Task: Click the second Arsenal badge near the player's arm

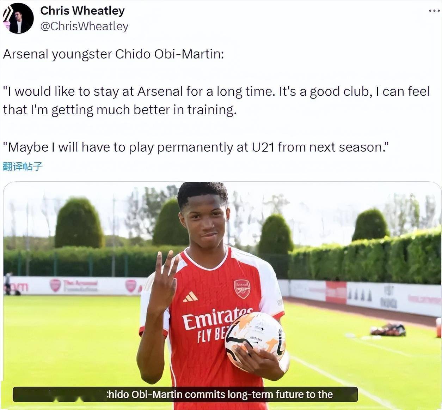Action: pos(130,286)
